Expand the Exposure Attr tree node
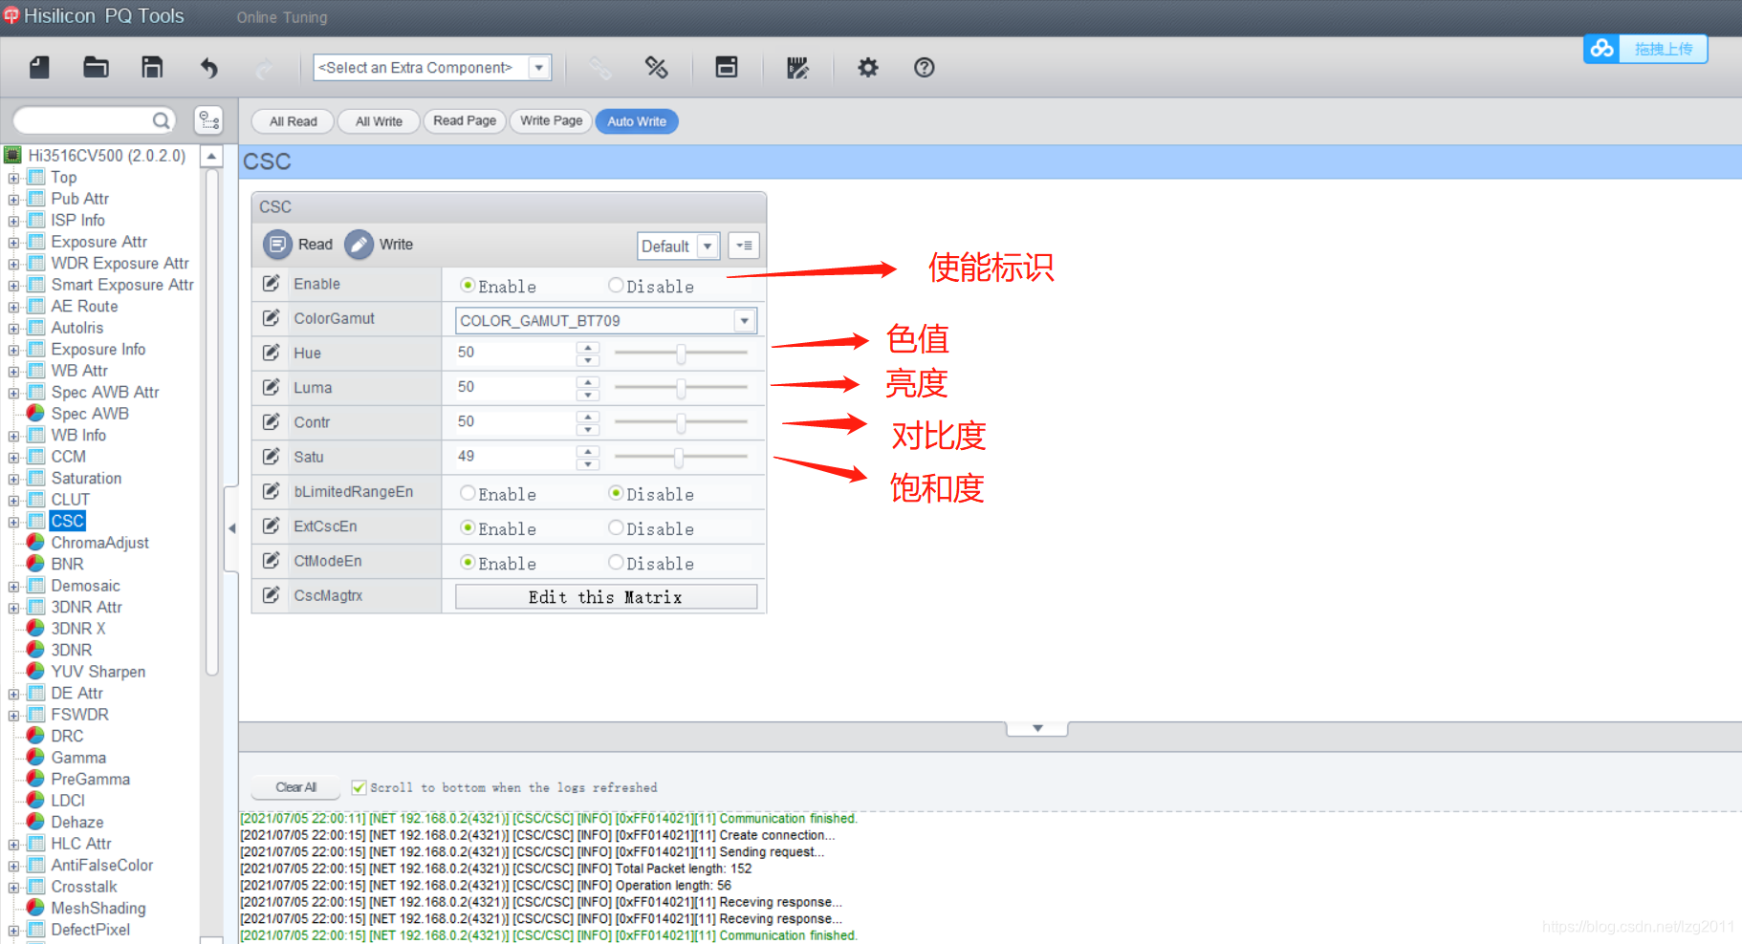The width and height of the screenshot is (1742, 944). coord(13,243)
